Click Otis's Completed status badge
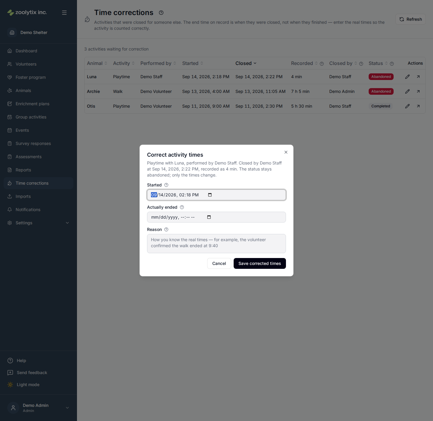Viewport: 433px width, 421px height. (x=381, y=106)
